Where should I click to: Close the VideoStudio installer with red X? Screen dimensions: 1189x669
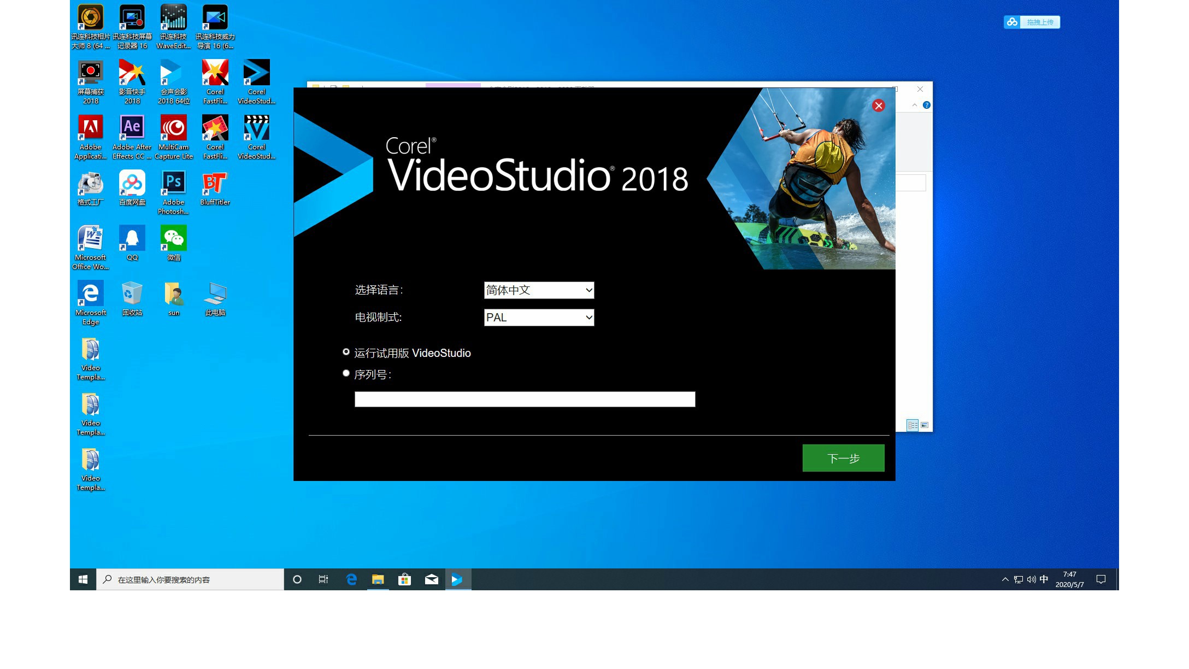point(878,106)
